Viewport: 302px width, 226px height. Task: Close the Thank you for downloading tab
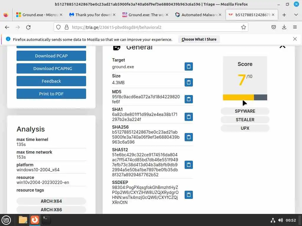click(114, 15)
